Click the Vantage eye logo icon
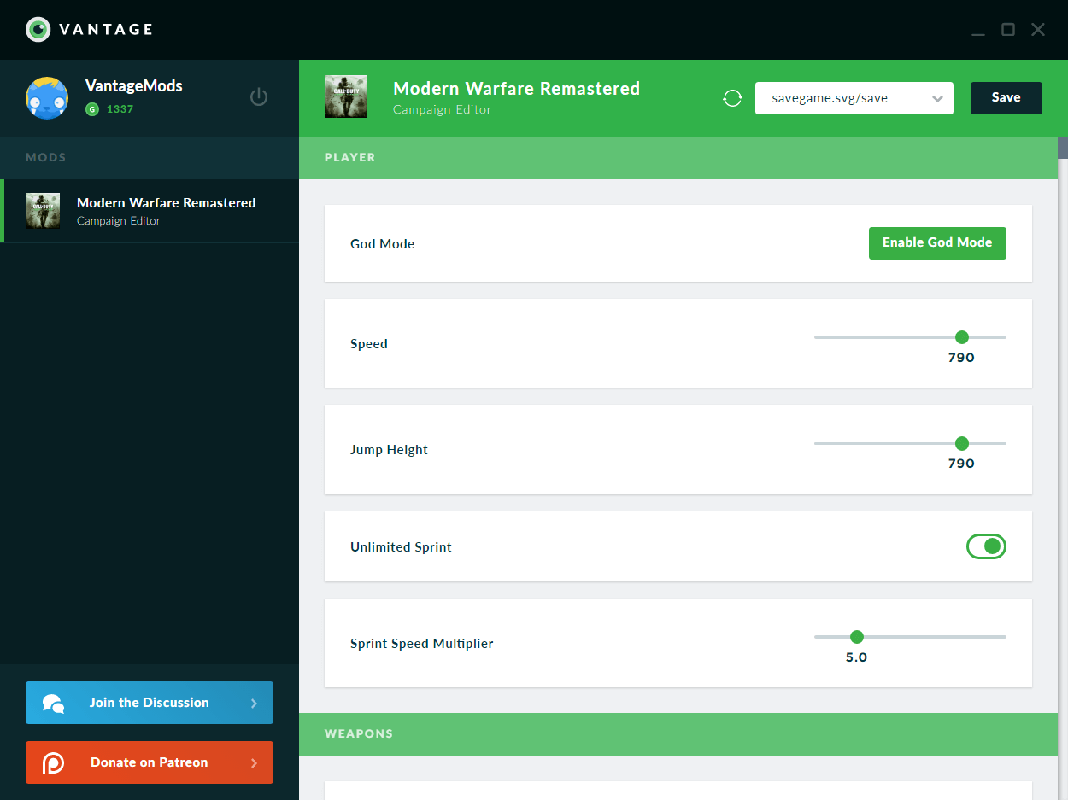The height and width of the screenshot is (800, 1068). point(38,30)
